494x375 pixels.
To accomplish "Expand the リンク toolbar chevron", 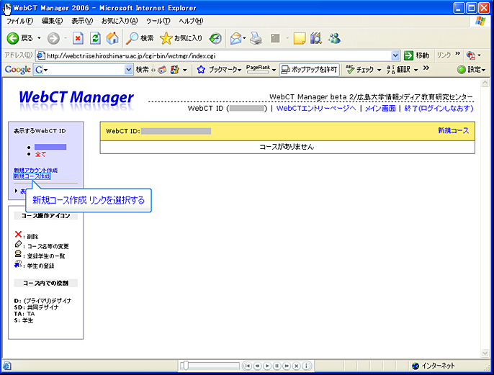I will click(458, 53).
